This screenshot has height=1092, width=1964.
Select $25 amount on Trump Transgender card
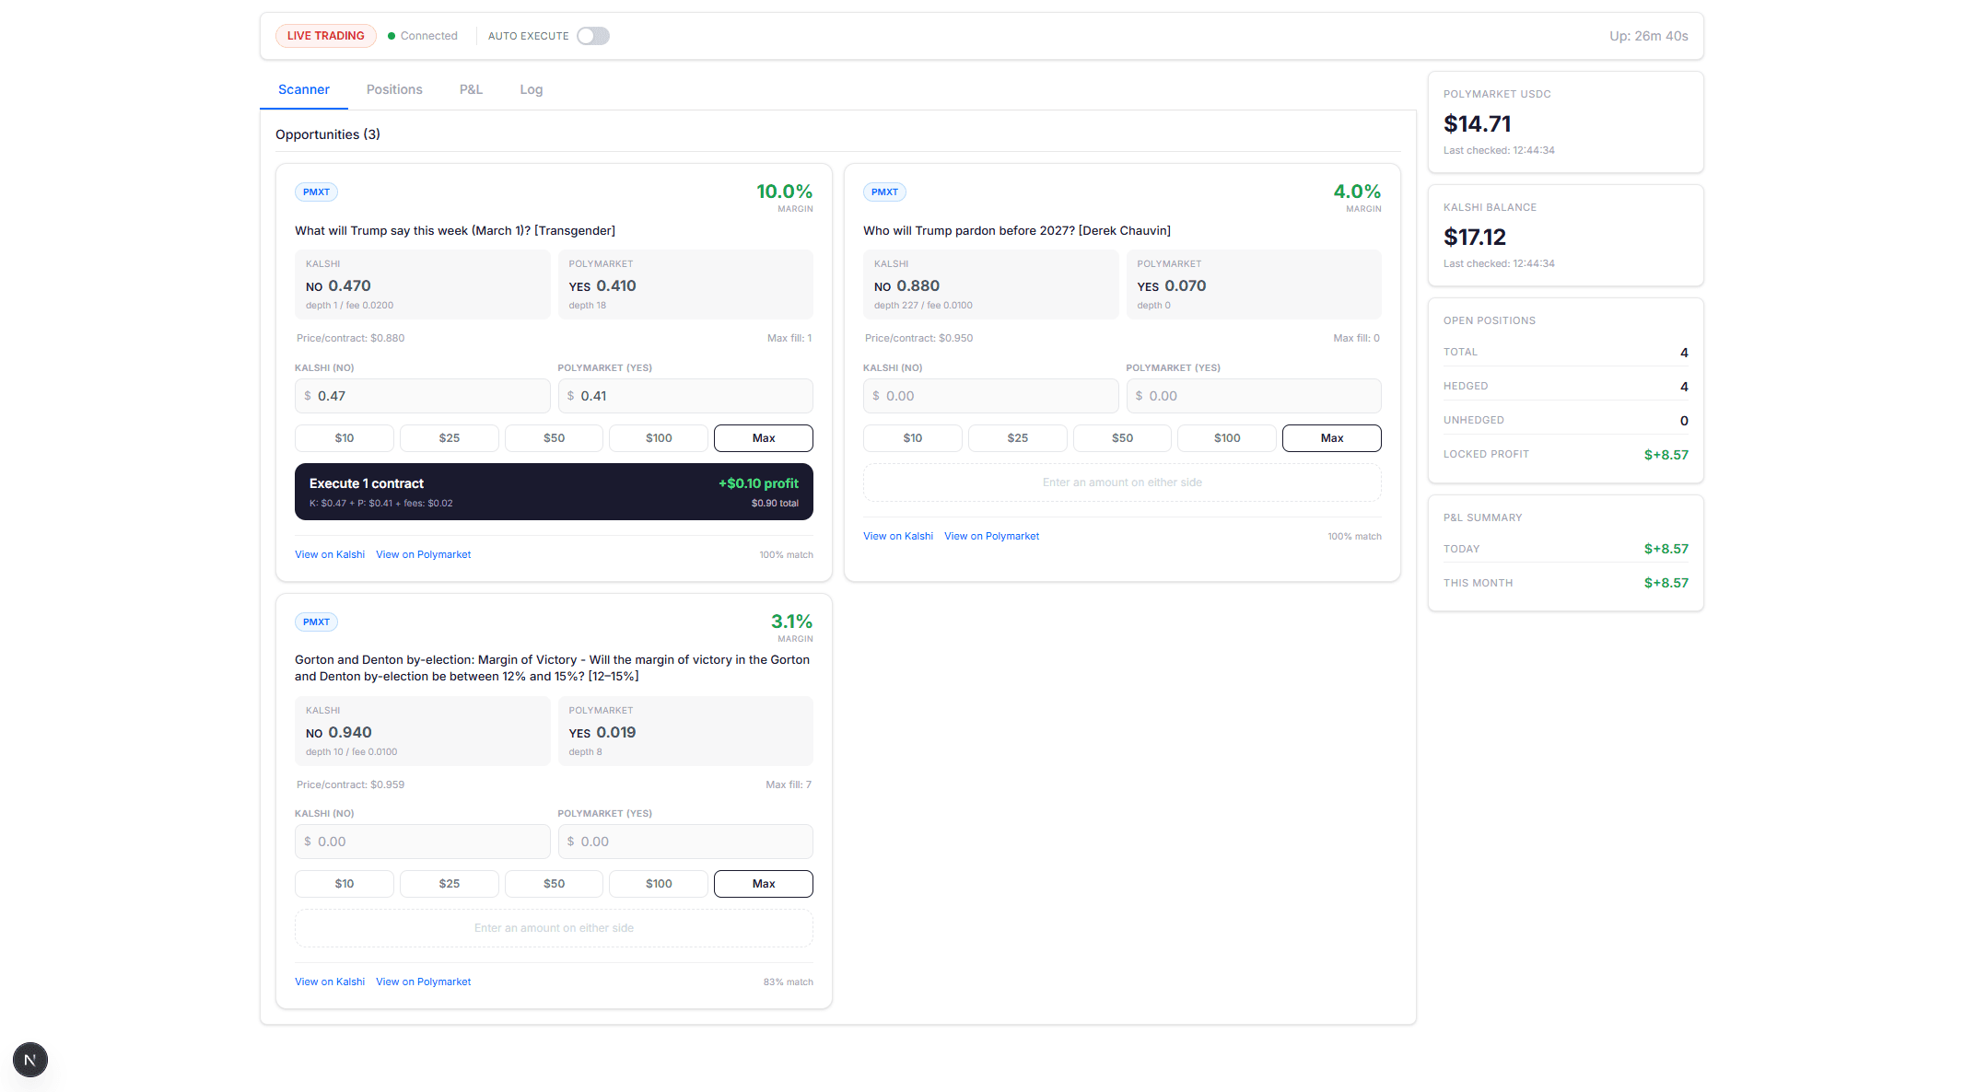coord(449,438)
